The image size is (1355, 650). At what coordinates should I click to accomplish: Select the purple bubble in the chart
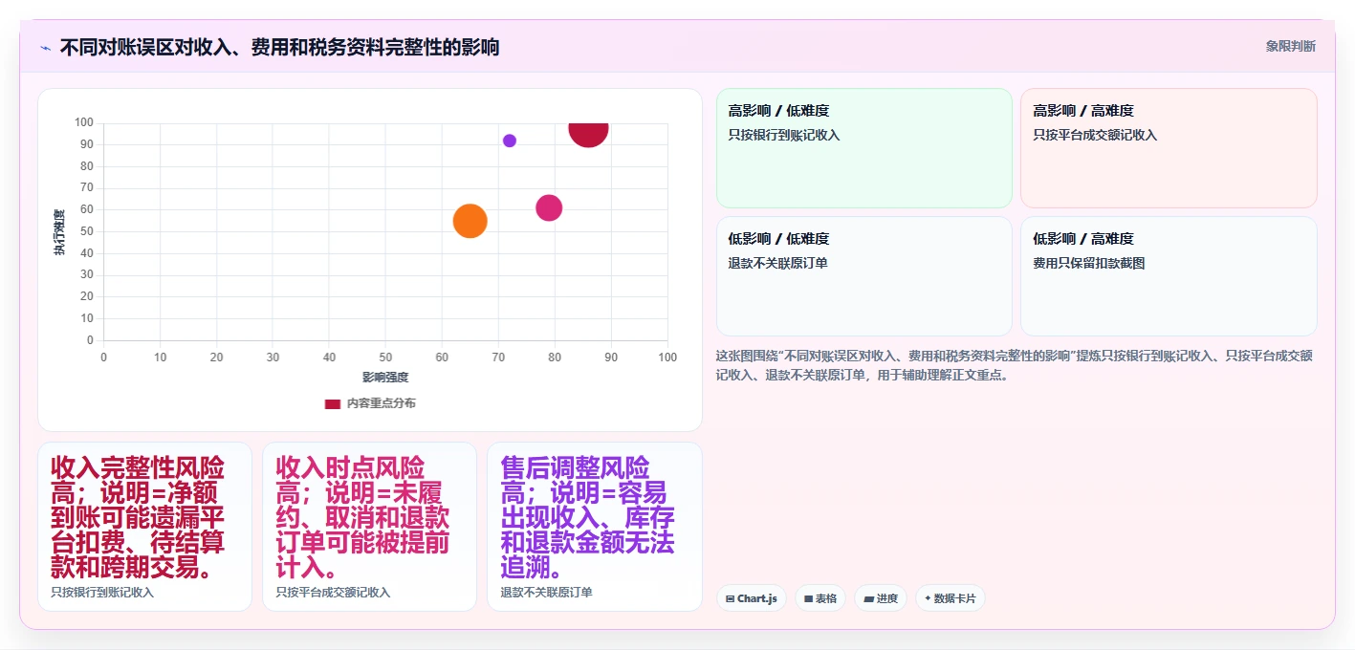(x=510, y=141)
